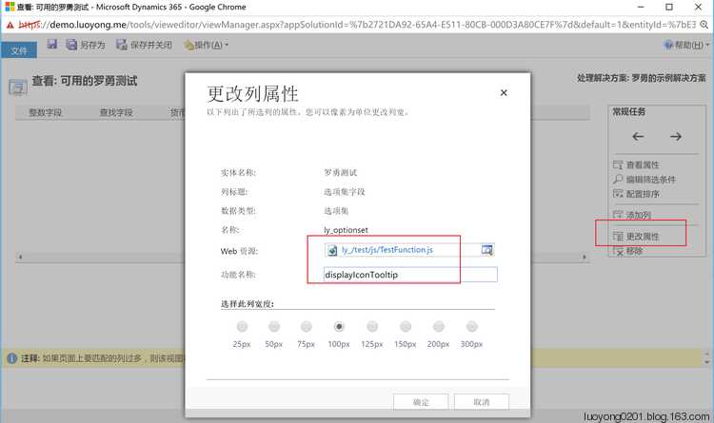Viewport: 714px width, 423px height.
Task: Click the Save disk icon in toolbar
Action: 52,44
